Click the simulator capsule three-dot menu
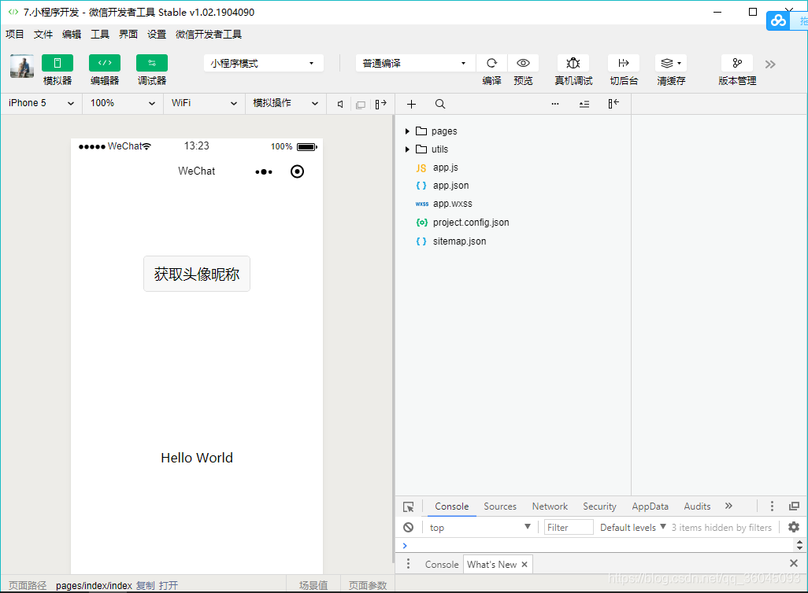 (264, 172)
